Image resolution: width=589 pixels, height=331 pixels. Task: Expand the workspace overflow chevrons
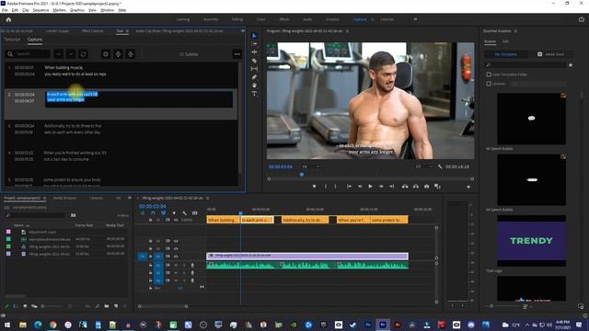[415, 19]
